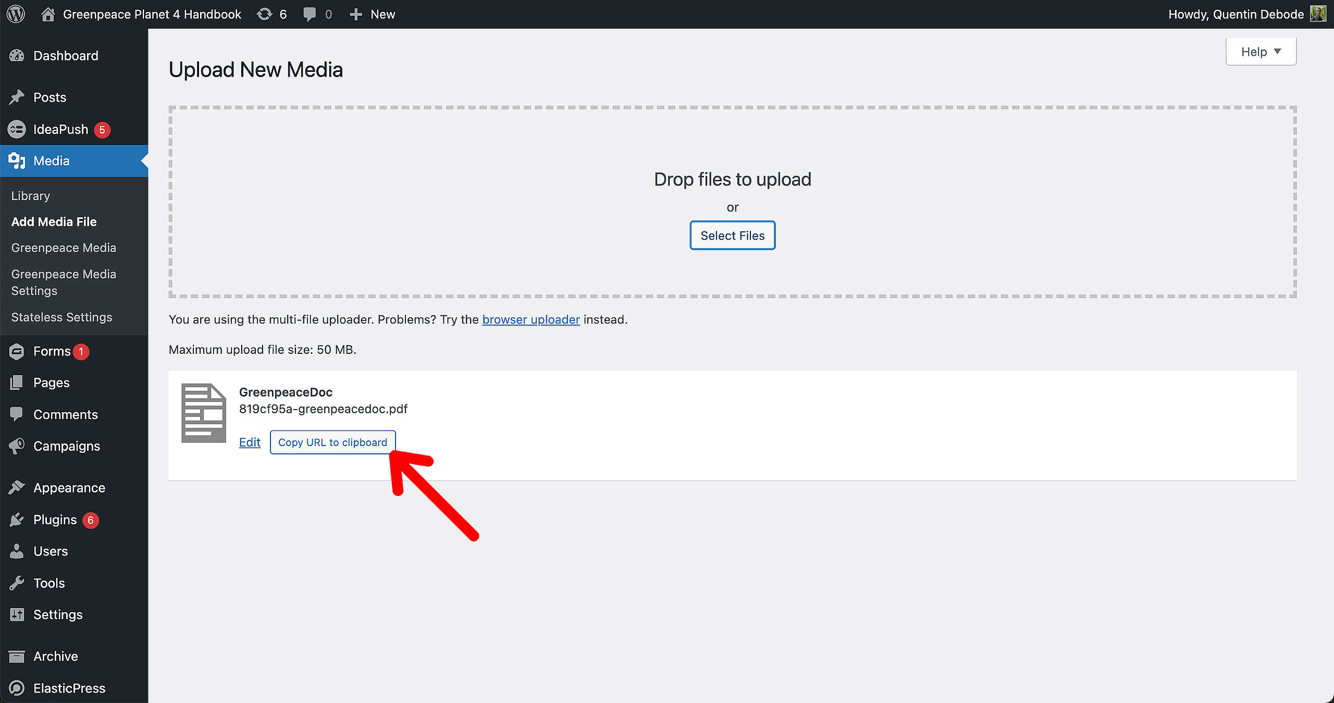Open Stateless Settings submenu
This screenshot has width=1334, height=703.
[x=61, y=317]
